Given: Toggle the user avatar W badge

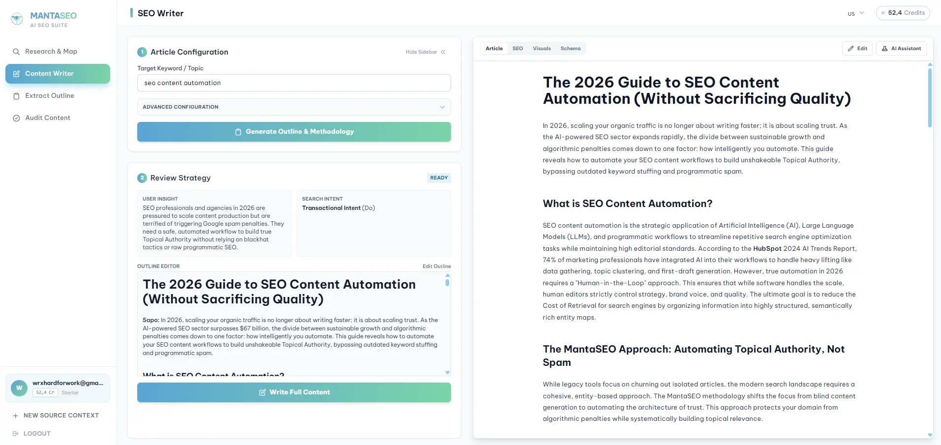Looking at the screenshot, I should [19, 388].
